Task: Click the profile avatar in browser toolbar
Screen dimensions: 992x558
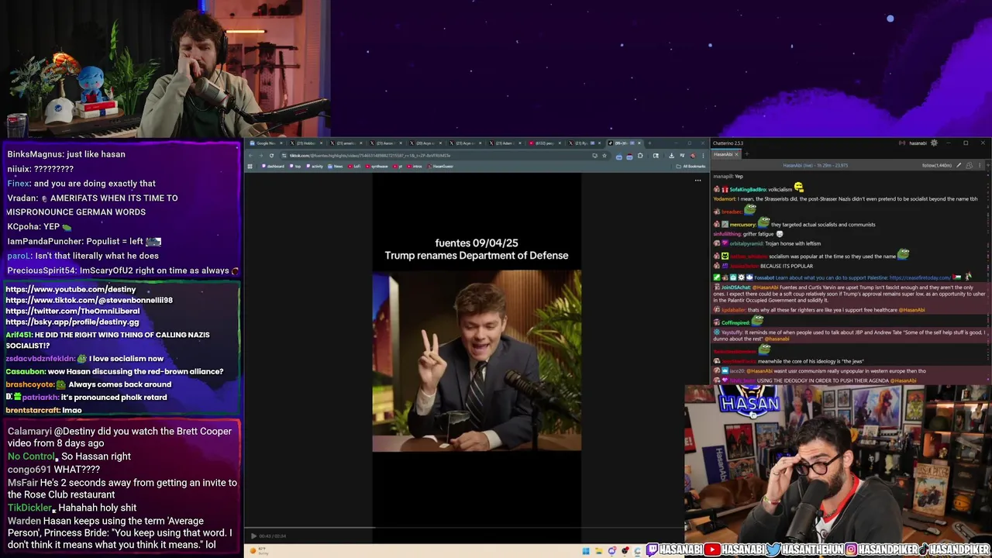Action: tap(693, 155)
